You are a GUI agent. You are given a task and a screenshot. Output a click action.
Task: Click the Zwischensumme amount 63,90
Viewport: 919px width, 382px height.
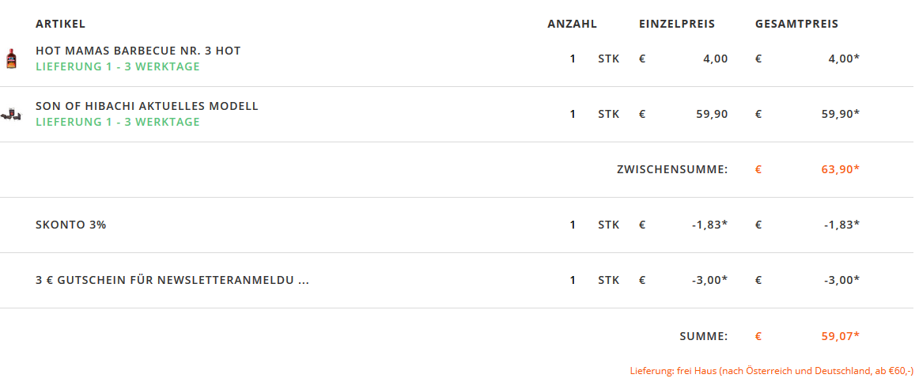[x=841, y=169]
